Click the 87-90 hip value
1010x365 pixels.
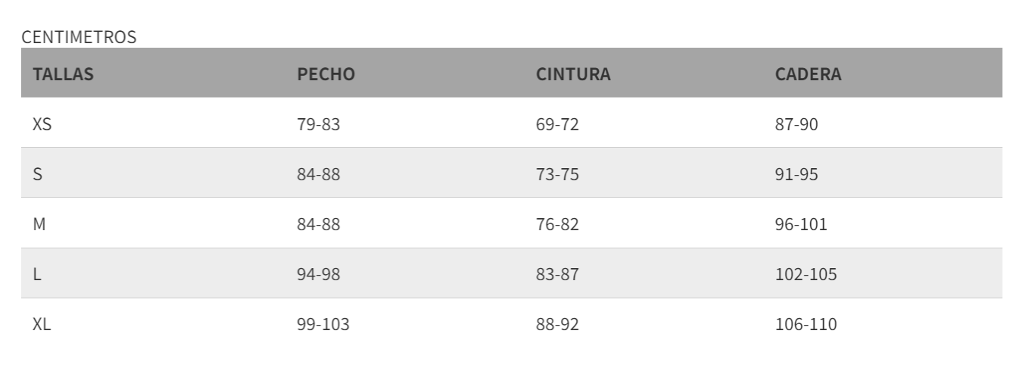[796, 124]
